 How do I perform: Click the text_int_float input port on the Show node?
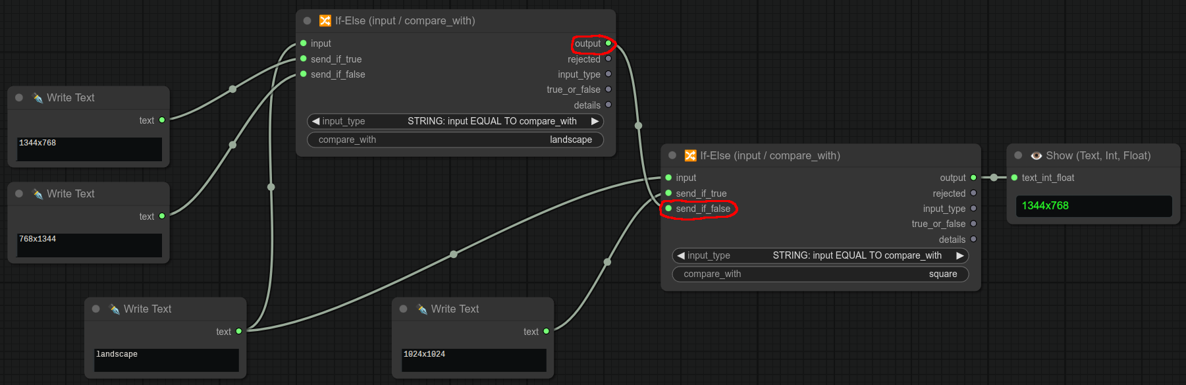[1014, 178]
